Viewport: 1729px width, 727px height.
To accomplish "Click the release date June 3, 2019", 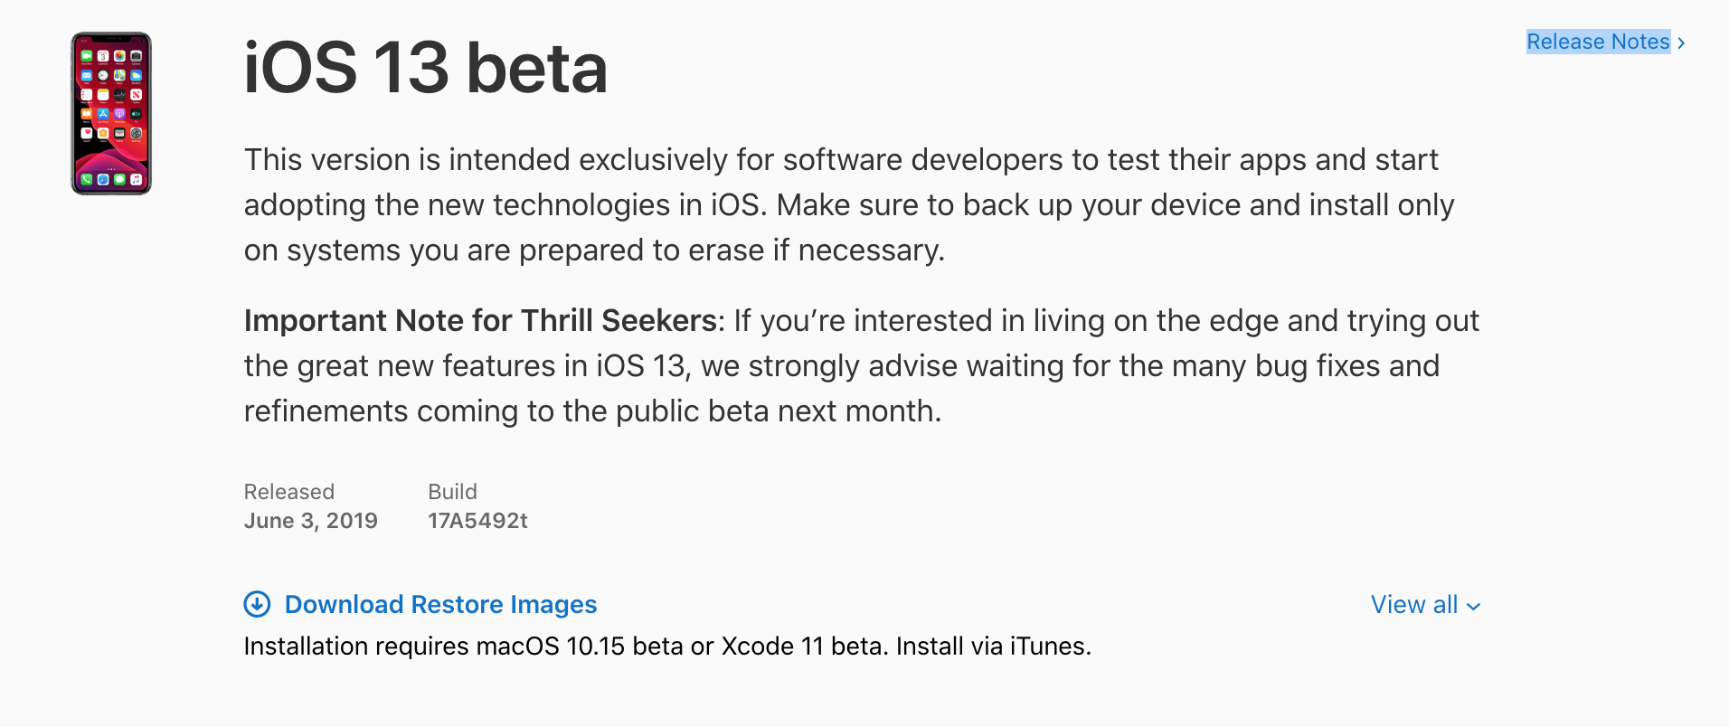I will [310, 521].
